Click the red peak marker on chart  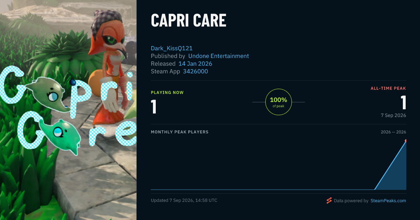pos(406,141)
